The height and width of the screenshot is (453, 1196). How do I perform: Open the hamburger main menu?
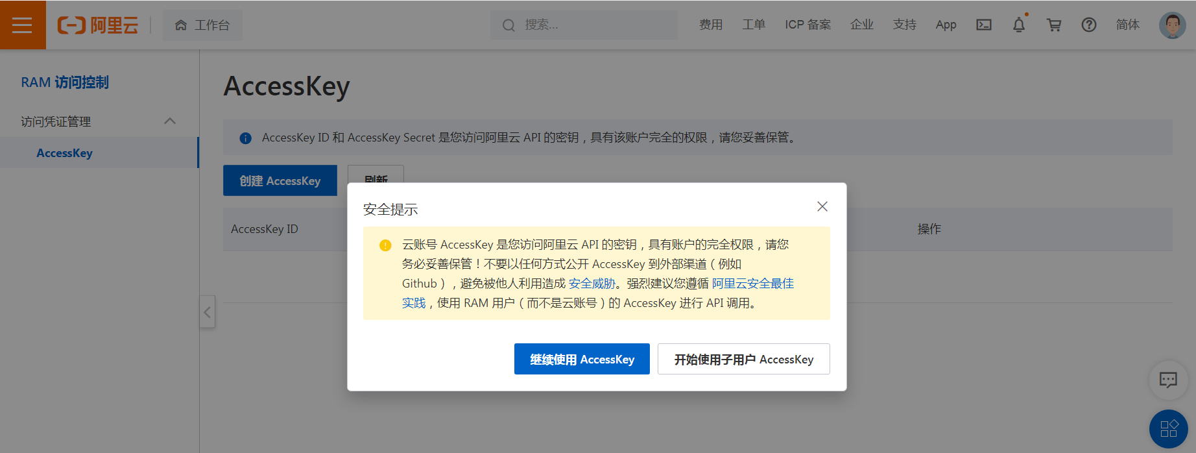22,25
